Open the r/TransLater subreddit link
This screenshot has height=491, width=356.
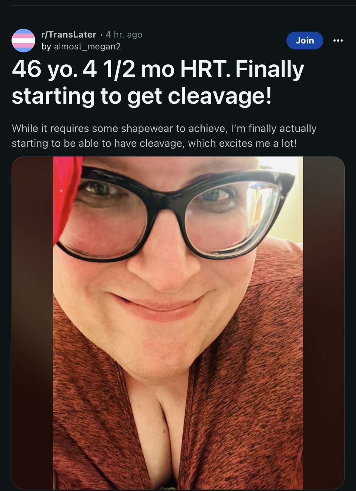tap(69, 35)
